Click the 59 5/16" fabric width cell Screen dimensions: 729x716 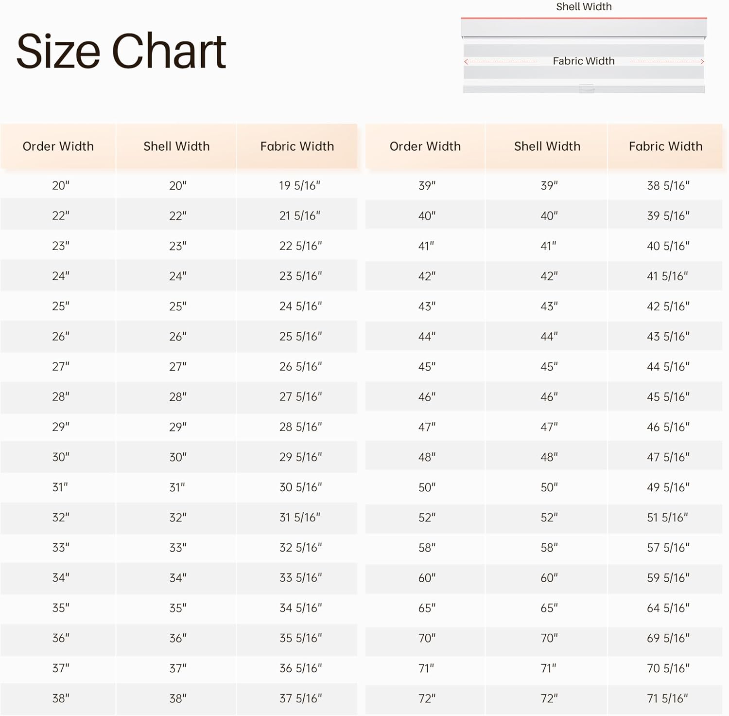coord(668,578)
